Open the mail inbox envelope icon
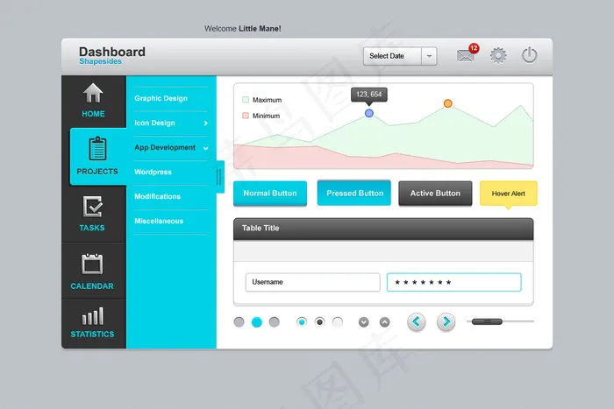 click(x=465, y=56)
